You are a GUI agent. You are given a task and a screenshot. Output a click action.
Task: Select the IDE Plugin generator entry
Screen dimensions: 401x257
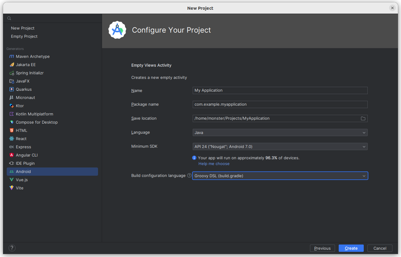tap(52, 163)
